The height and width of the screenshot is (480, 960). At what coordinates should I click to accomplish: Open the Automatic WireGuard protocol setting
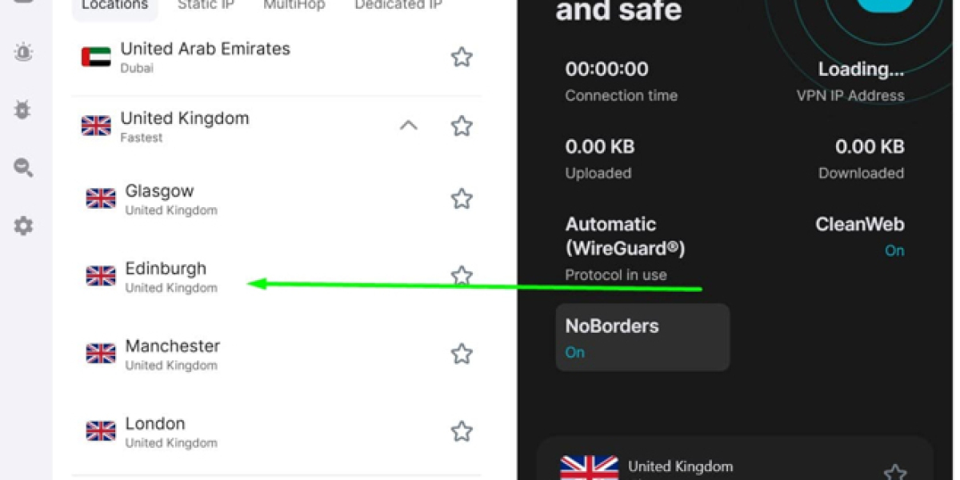pyautogui.click(x=625, y=247)
